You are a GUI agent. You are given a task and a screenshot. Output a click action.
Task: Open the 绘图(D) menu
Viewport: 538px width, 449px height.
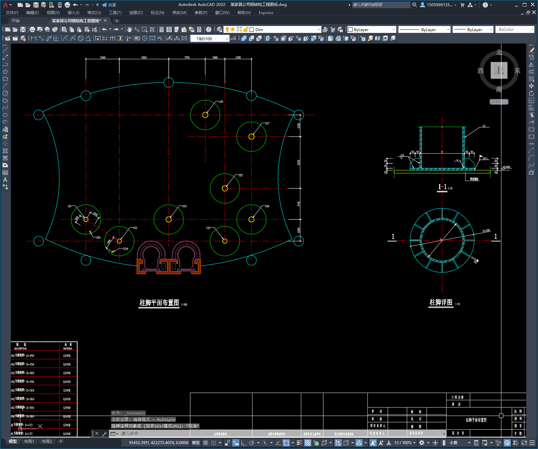136,13
